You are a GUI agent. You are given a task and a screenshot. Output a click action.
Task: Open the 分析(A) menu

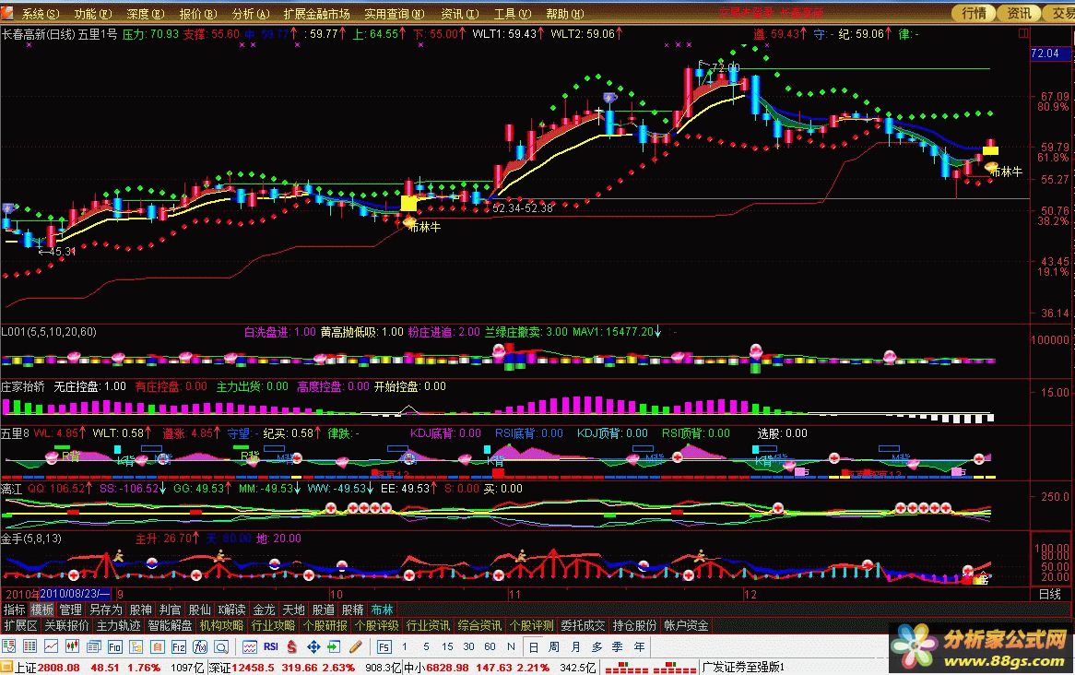[x=250, y=14]
